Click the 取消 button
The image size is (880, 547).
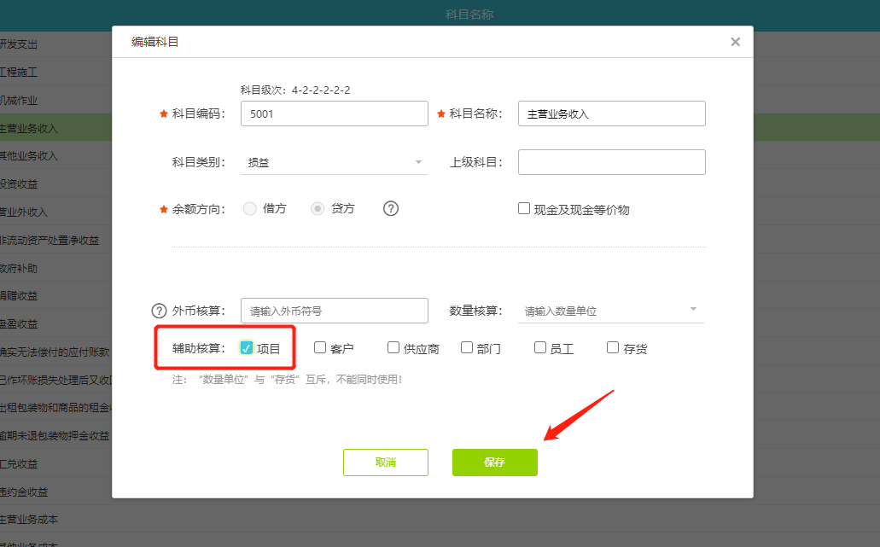(386, 462)
